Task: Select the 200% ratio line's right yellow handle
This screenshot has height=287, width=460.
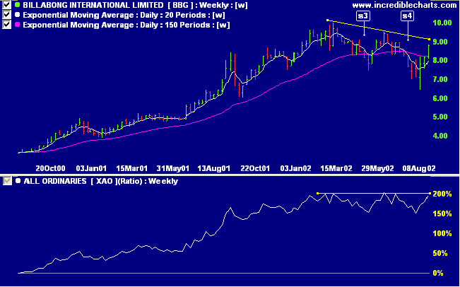Action: pos(430,193)
